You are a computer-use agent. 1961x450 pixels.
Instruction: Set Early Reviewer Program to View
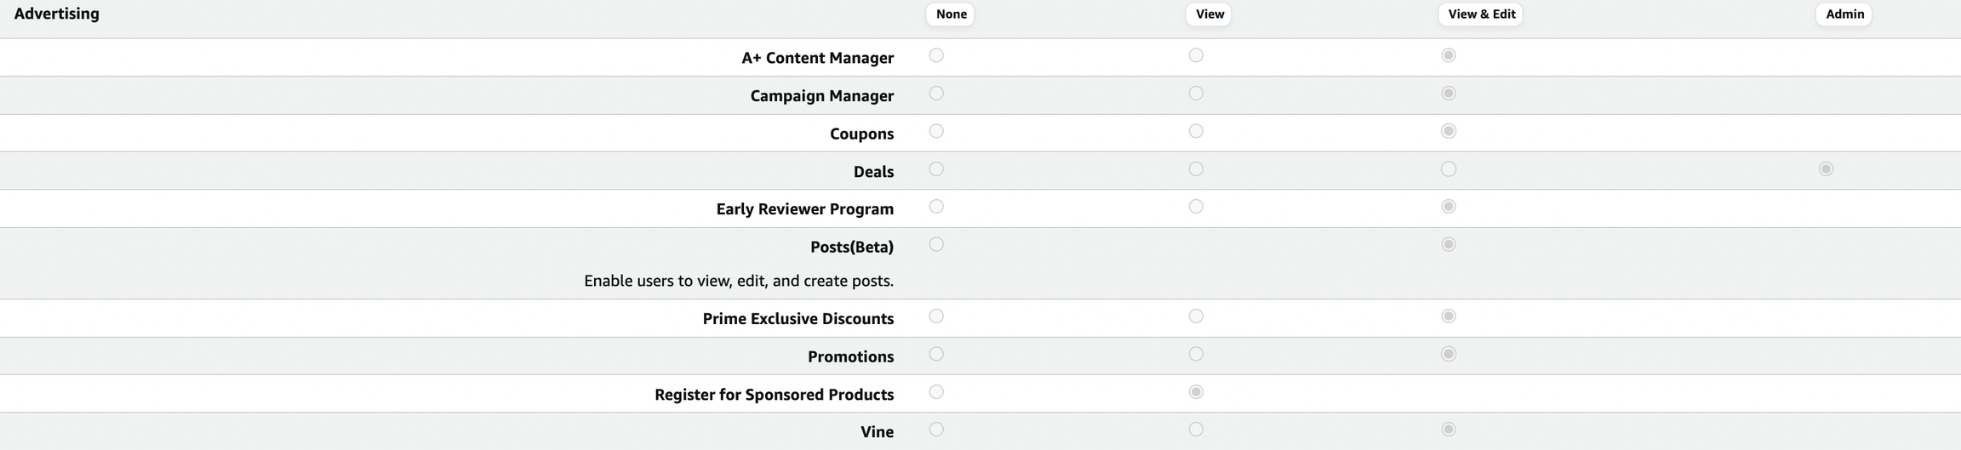point(1196,207)
